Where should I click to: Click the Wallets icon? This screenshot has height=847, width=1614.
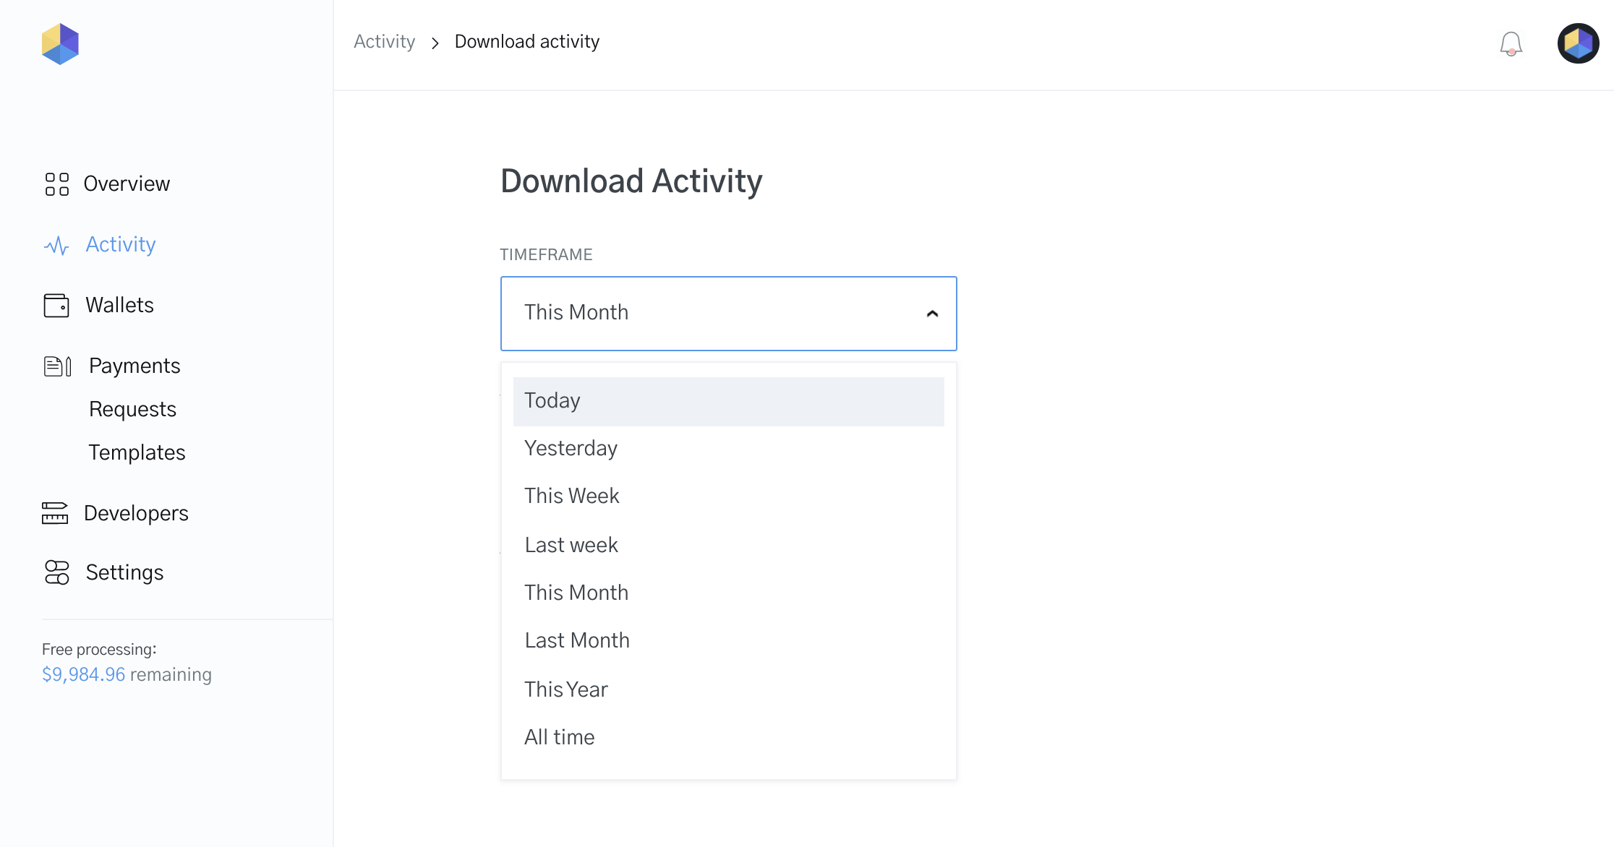point(56,306)
